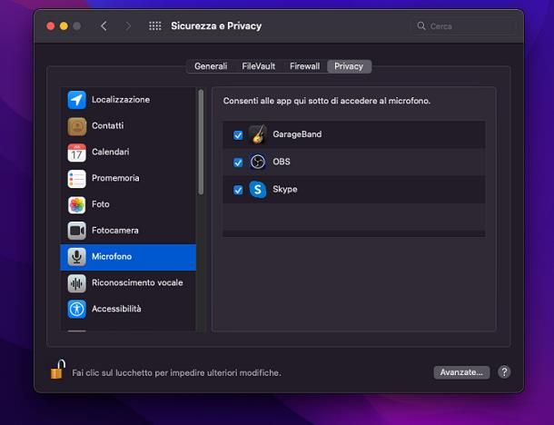Click the Avanzate... button
Viewport: 554px width, 425px height.
pos(461,372)
